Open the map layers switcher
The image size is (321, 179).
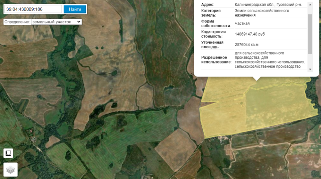tap(10, 169)
